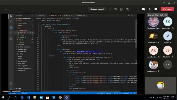
Task: Open the share content tray
Action: (x=156, y=9)
